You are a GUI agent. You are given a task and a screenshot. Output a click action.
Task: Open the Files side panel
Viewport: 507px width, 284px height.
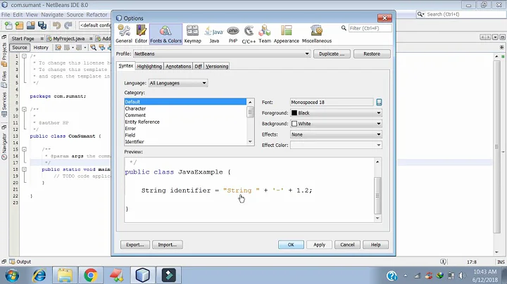[4, 79]
